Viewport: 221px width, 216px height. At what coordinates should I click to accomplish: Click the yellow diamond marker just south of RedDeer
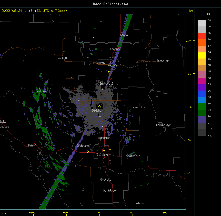109,72
